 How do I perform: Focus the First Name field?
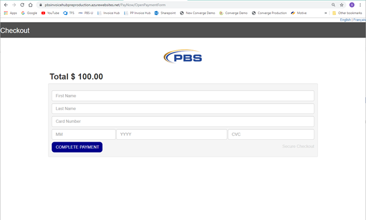pyautogui.click(x=183, y=96)
